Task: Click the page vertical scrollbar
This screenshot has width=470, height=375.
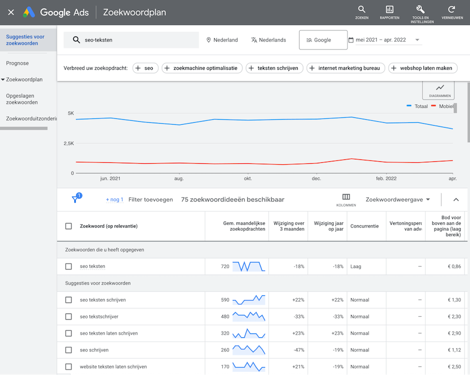Action: click(x=468, y=112)
